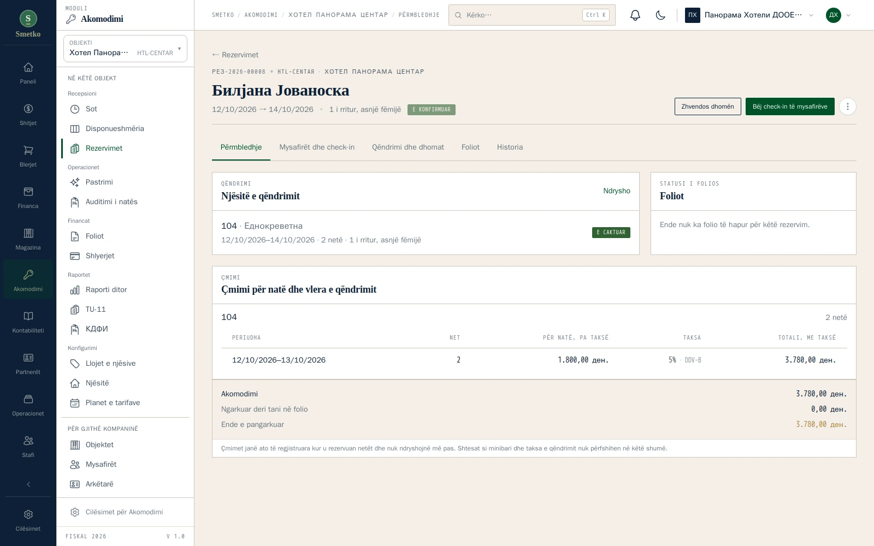Open Pastrimi housekeeping page
The image size is (874, 546).
point(125,182)
